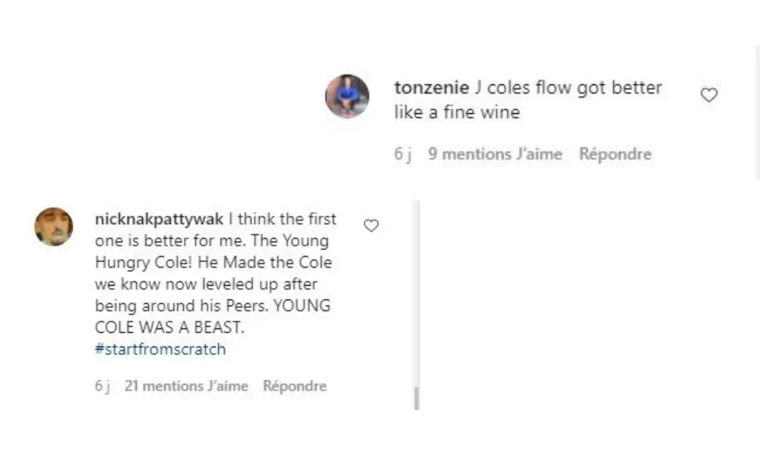The image size is (760, 456).
Task: Click the 6 j timestamp on tonzenie's comment
Action: tap(402, 154)
